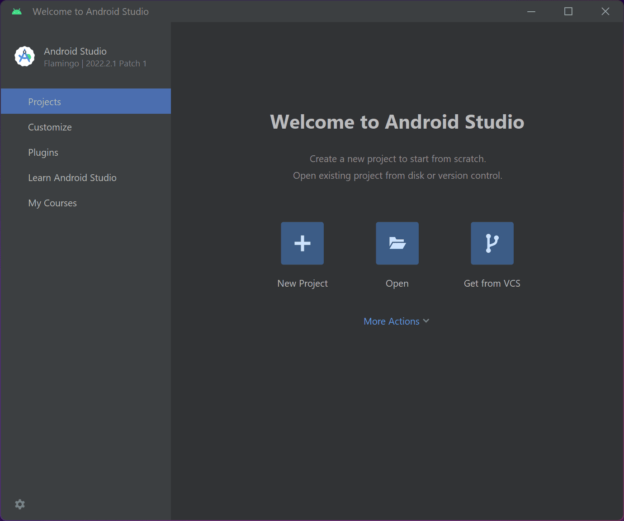Switch to the Customize tab
624x521 pixels.
tap(50, 127)
